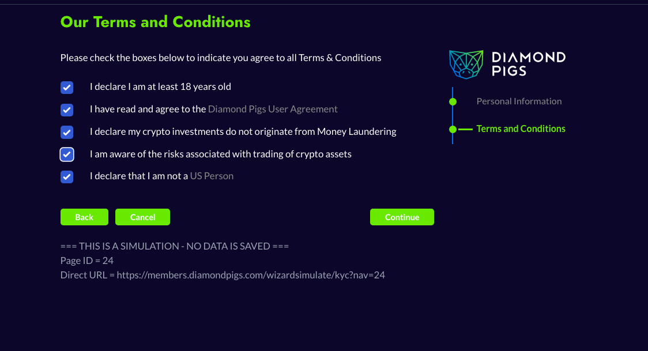This screenshot has width=648, height=351.
Task: Uncheck the at least 18 years old checkbox
Action: click(67, 87)
